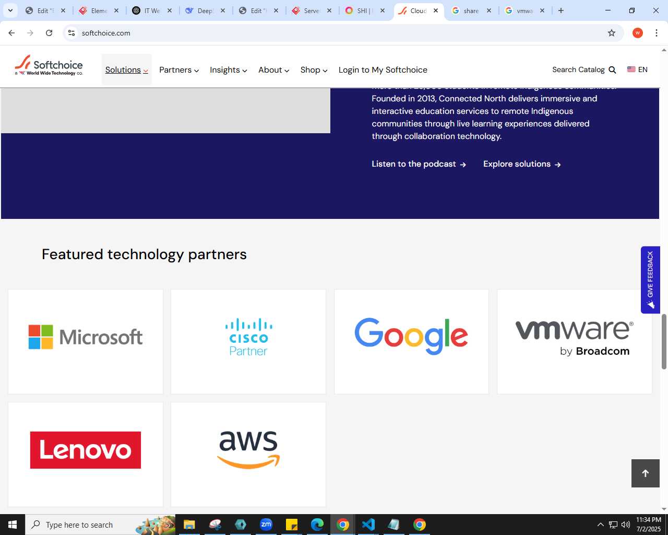The width and height of the screenshot is (668, 535).
Task: Switch to the first Edit tab
Action: [x=46, y=10]
